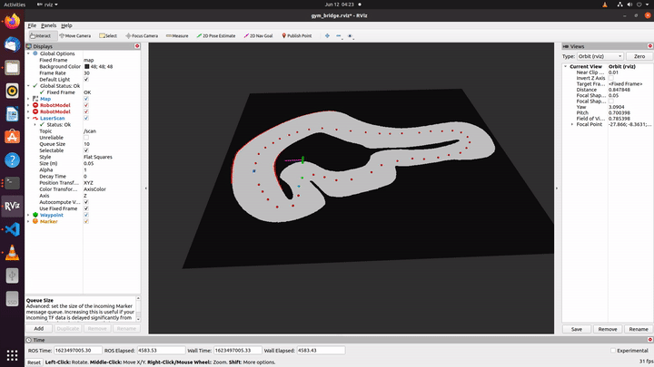Pick the Measure tool
This screenshot has height=367, width=654.
click(x=177, y=35)
